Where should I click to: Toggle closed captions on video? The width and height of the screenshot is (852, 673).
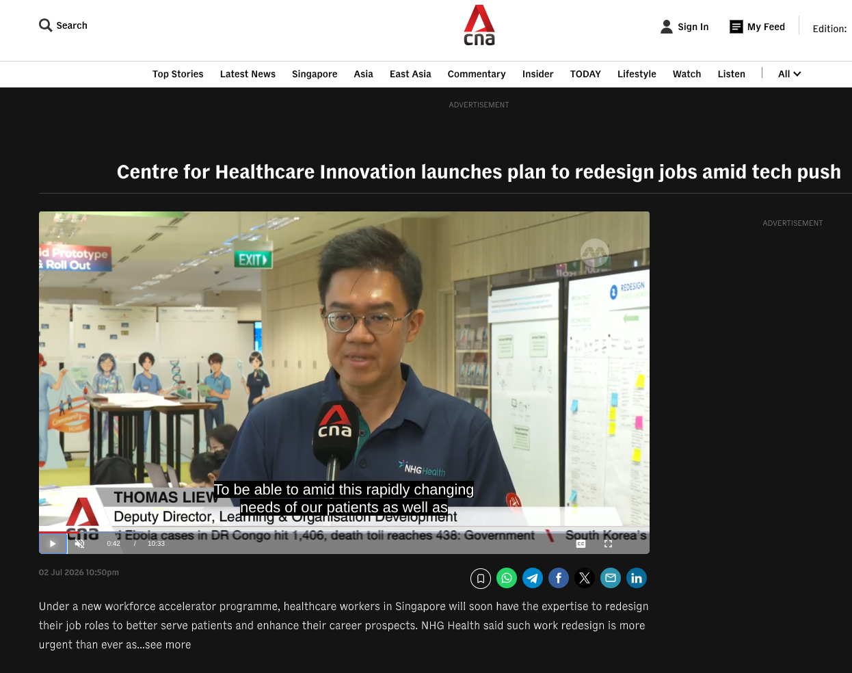click(581, 544)
